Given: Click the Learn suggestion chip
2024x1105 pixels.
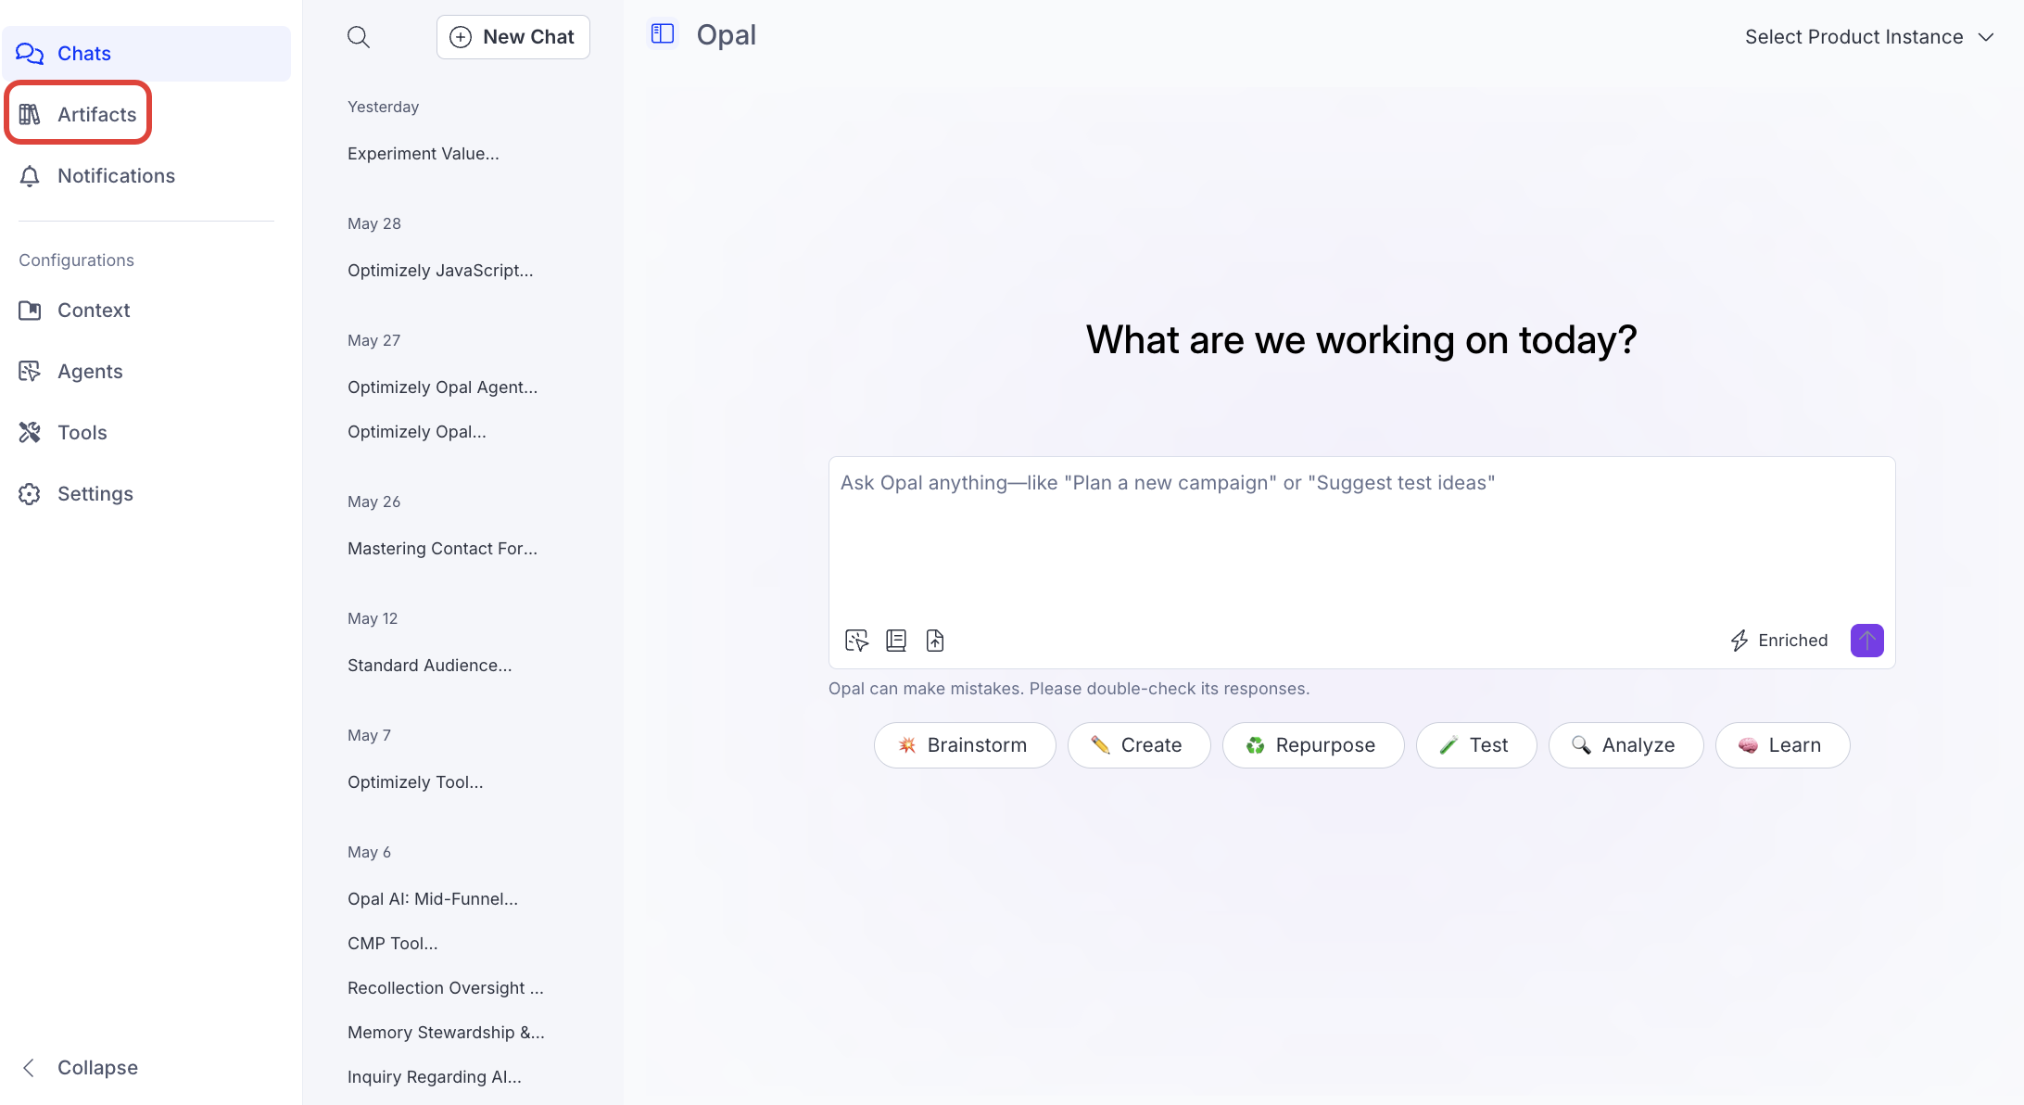Looking at the screenshot, I should click(1783, 745).
